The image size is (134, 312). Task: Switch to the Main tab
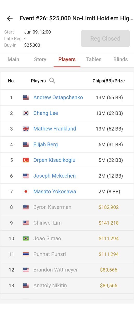tap(13, 59)
